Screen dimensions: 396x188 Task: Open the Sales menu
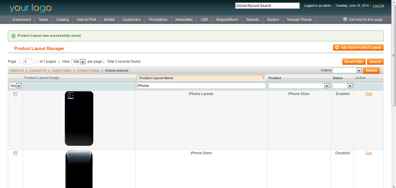tap(44, 20)
